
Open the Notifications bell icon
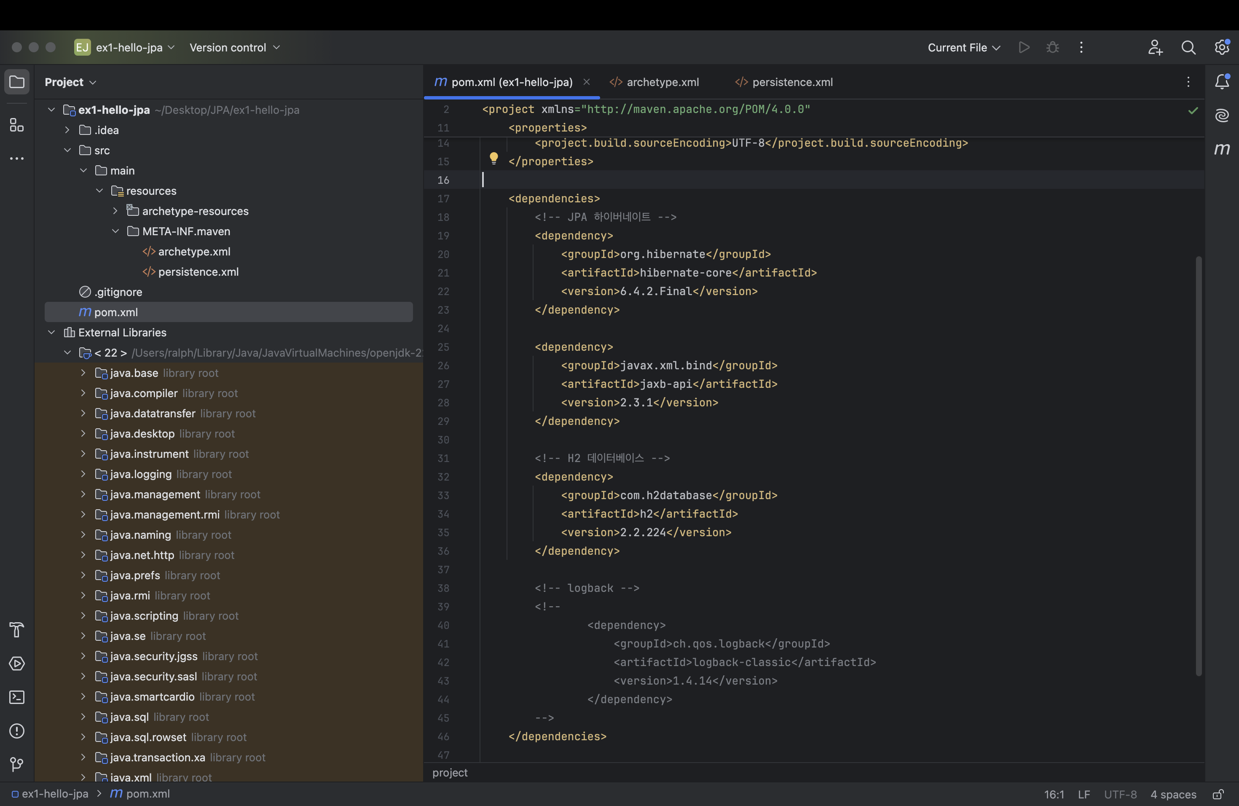pyautogui.click(x=1222, y=82)
